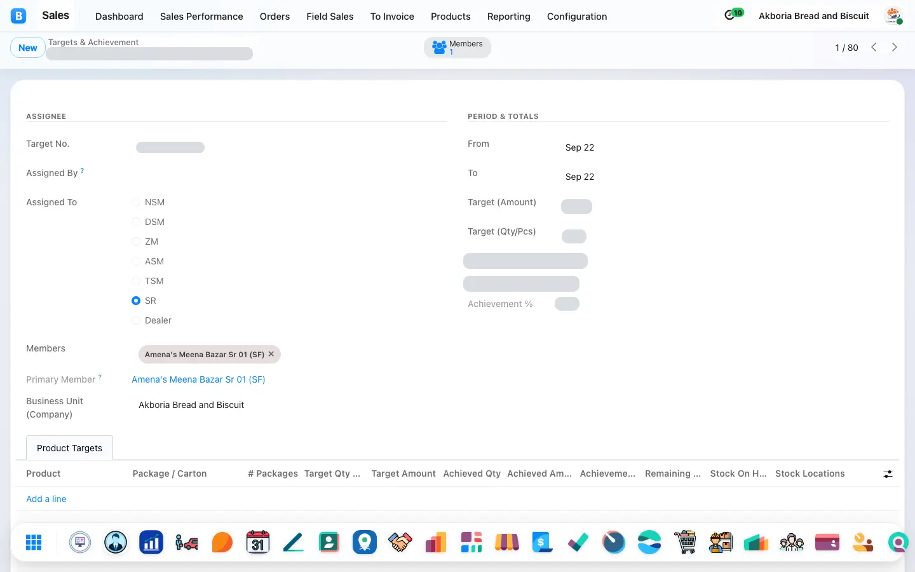The width and height of the screenshot is (915, 572).
Task: Click the Sales app logo icon
Action: 18,16
